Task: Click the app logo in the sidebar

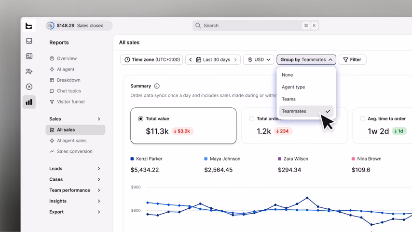Action: pyautogui.click(x=29, y=26)
